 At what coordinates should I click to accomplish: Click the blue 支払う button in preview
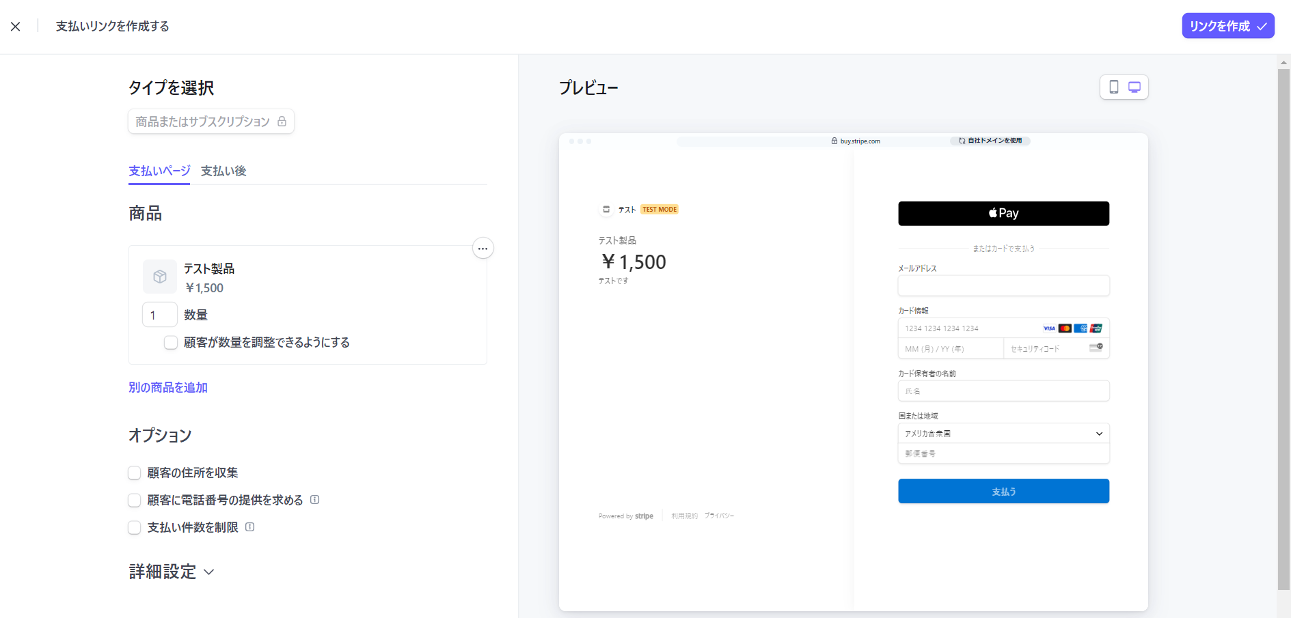click(1003, 491)
